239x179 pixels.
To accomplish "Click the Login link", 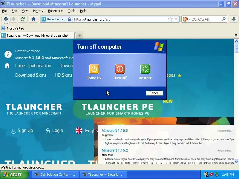I will [x=58, y=130].
